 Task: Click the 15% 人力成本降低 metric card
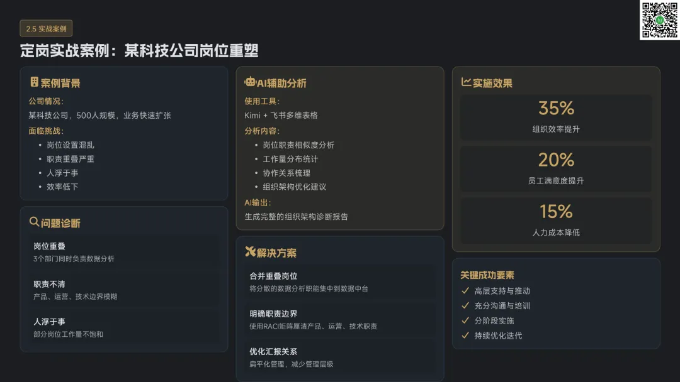point(556,221)
